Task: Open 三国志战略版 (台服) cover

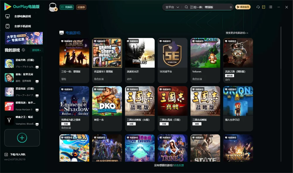Action: coord(140,101)
